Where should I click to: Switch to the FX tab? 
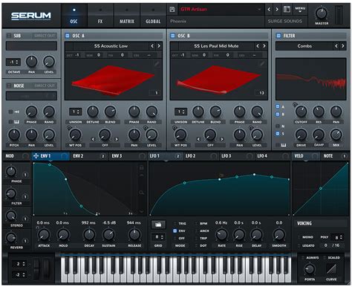pyautogui.click(x=100, y=16)
